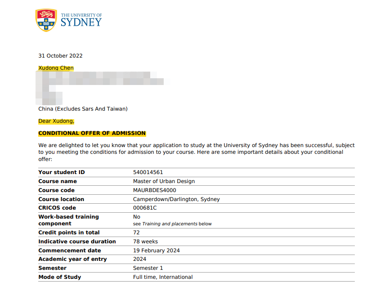Click the '78 weeks' course duration value
The height and width of the screenshot is (282, 389).
(145, 242)
